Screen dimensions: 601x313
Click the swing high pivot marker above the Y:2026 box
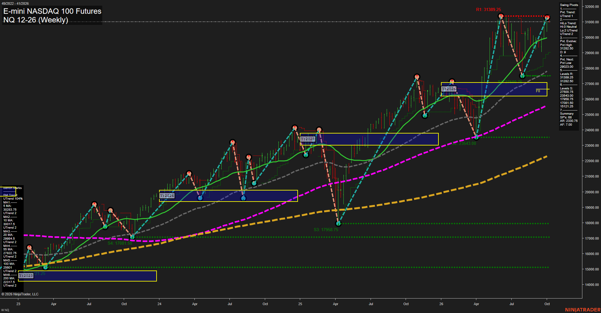[x=452, y=82]
